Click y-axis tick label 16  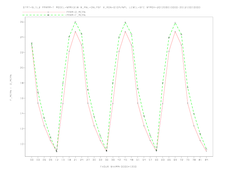pos(22,98)
